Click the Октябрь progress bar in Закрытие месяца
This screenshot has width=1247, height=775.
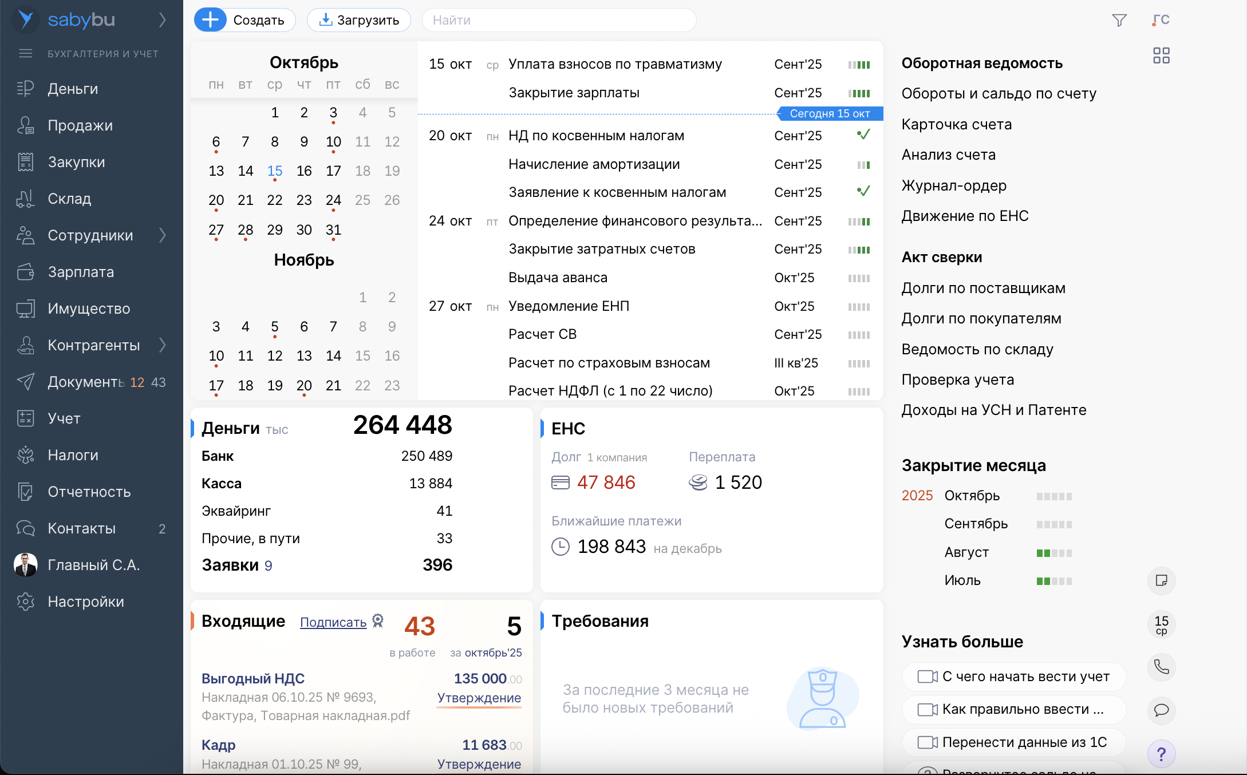[1054, 496]
